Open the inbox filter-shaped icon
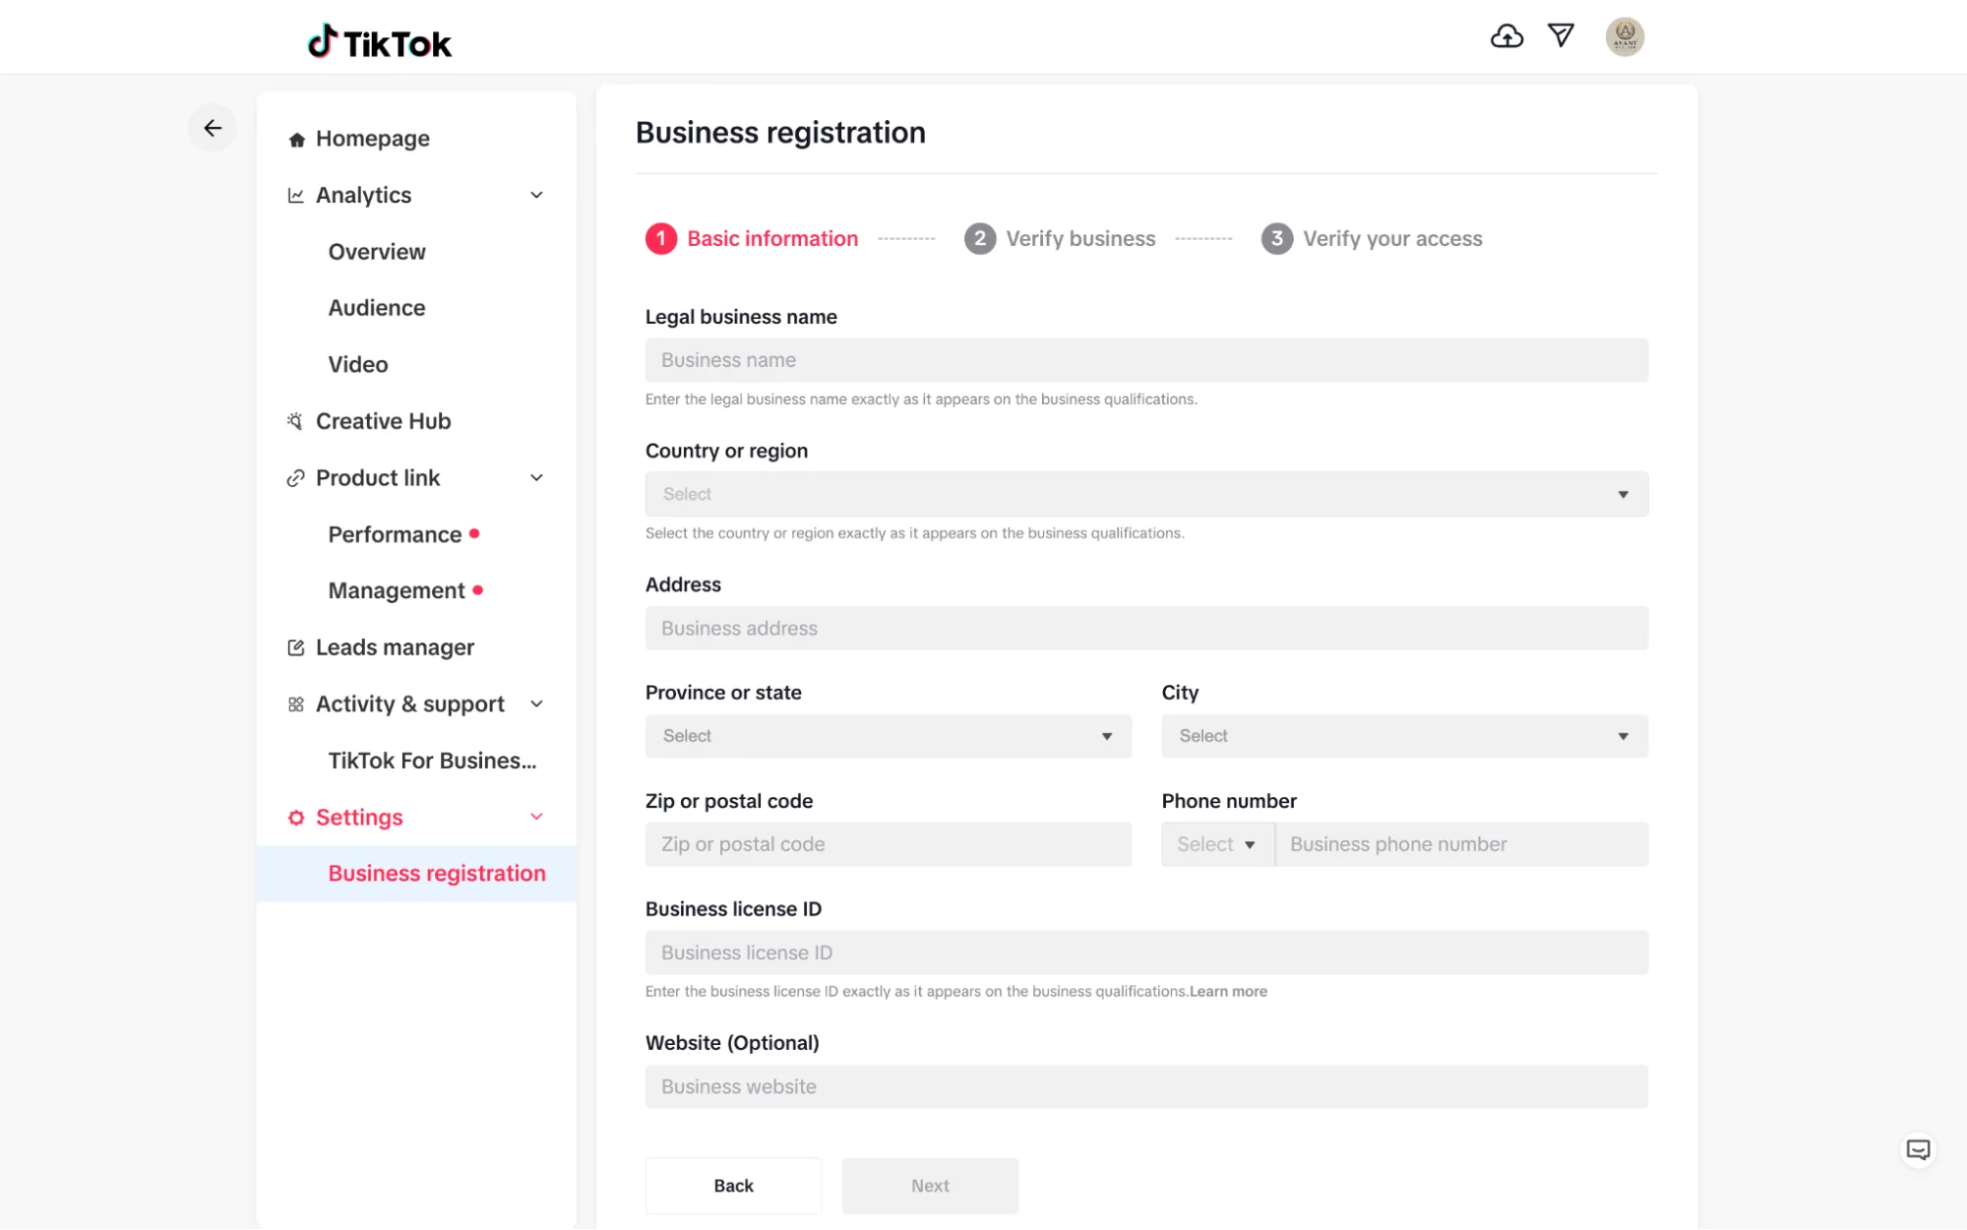The height and width of the screenshot is (1230, 1967). coord(1561,36)
